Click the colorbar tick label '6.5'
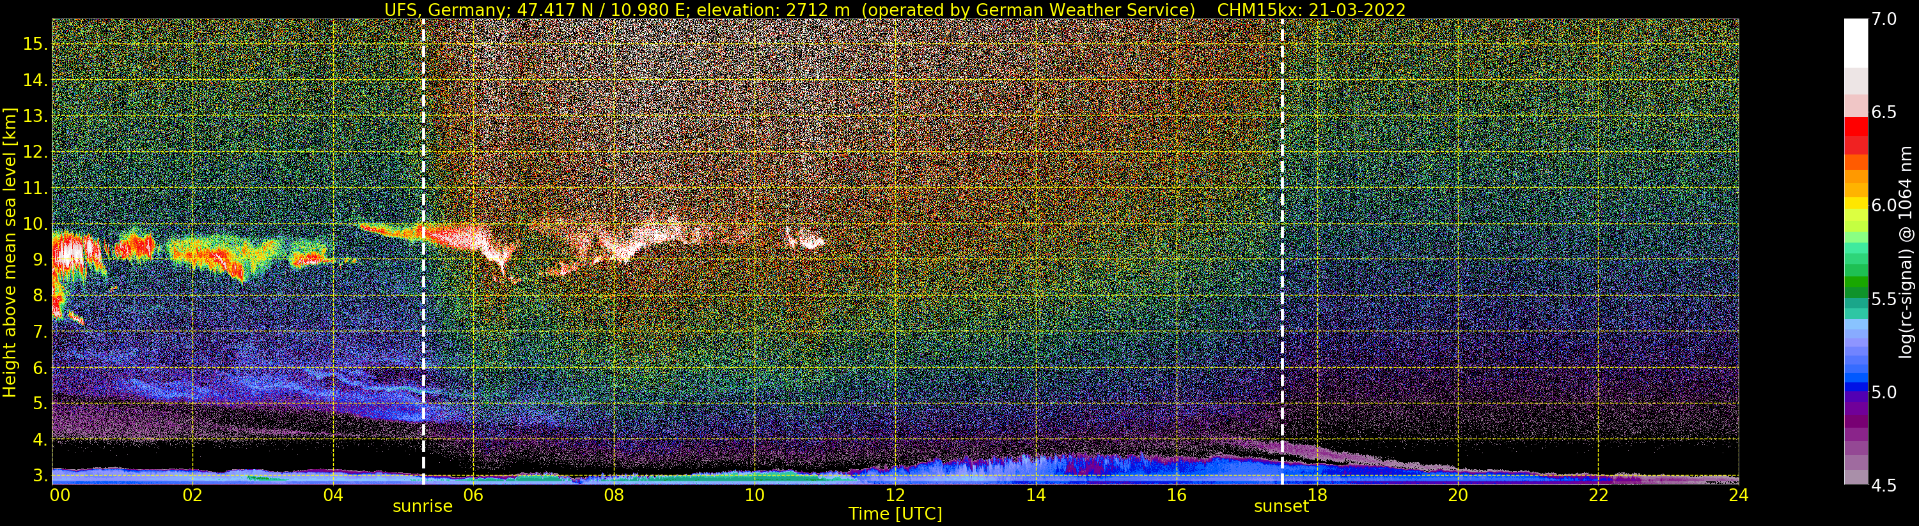 coord(1884,112)
